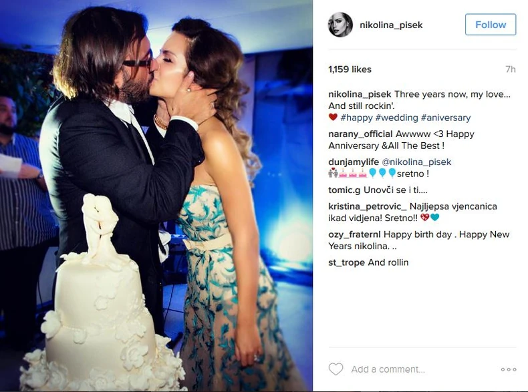Open the nikolina_pisek profile avatar
The image size is (528, 392).
click(x=340, y=25)
